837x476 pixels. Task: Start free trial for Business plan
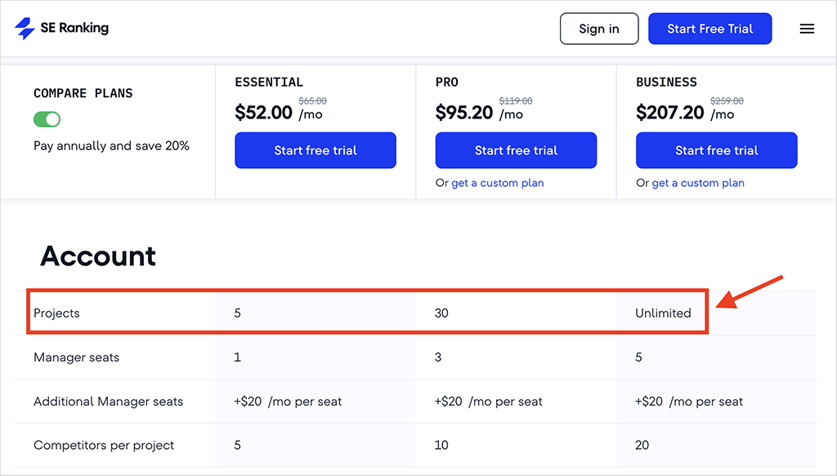(716, 150)
